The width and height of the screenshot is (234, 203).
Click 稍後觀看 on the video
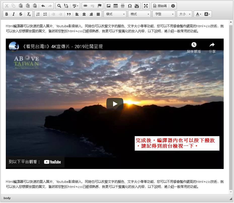[x=194, y=47]
